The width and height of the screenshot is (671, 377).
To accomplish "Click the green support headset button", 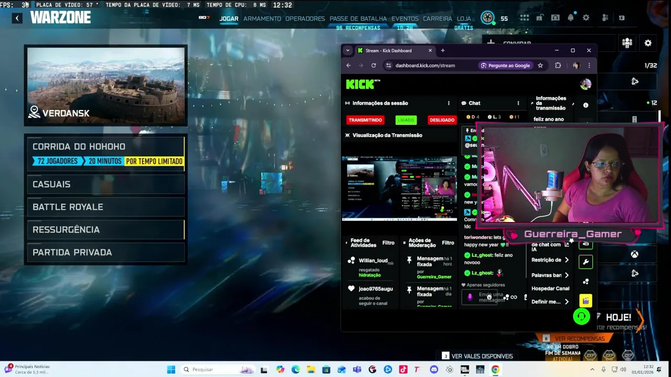I will [x=581, y=316].
